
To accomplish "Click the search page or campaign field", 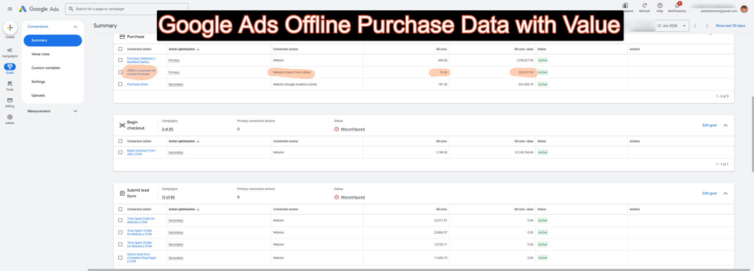I will tap(127, 9).
